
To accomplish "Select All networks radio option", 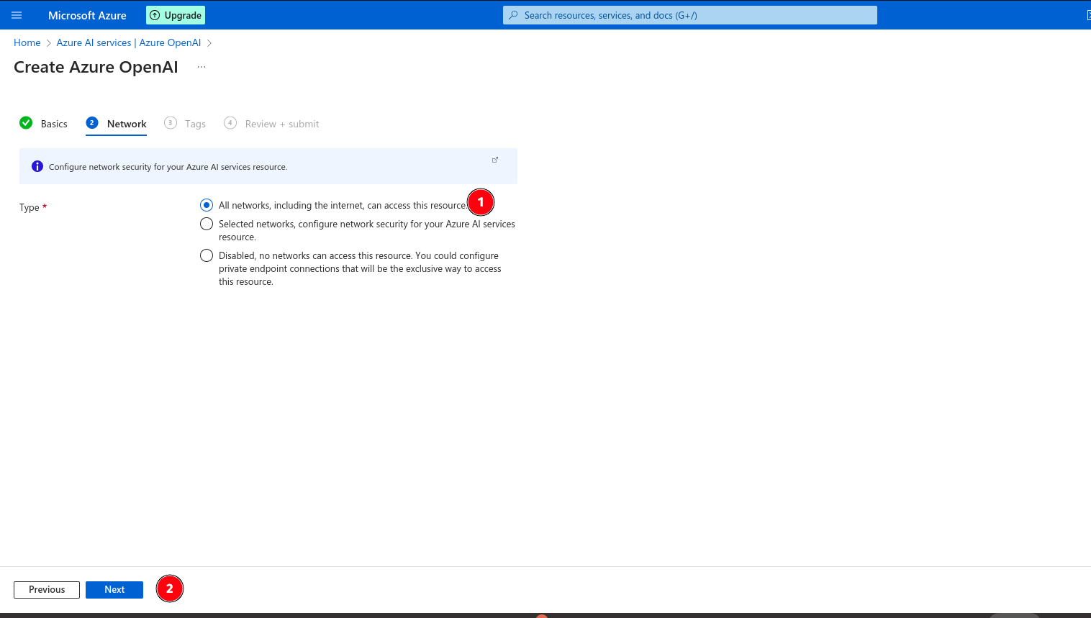I will [x=207, y=205].
